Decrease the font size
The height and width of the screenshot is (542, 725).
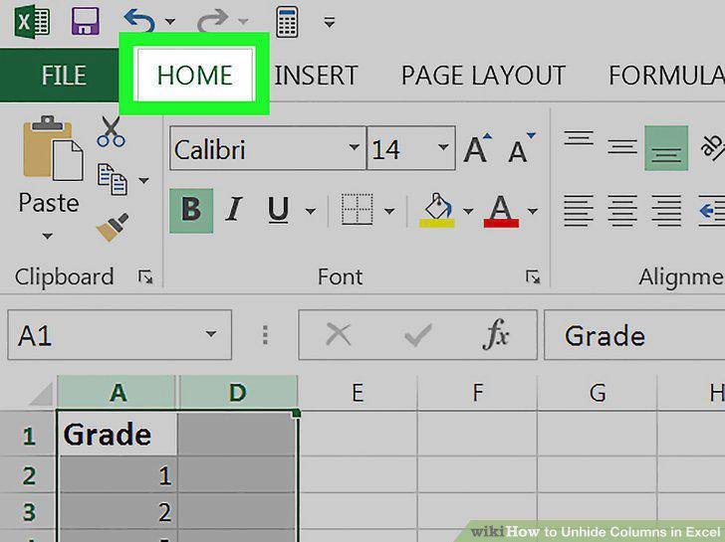pos(521,148)
